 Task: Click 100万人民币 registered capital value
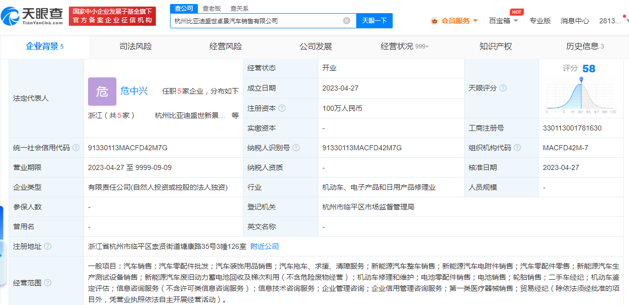[342, 108]
